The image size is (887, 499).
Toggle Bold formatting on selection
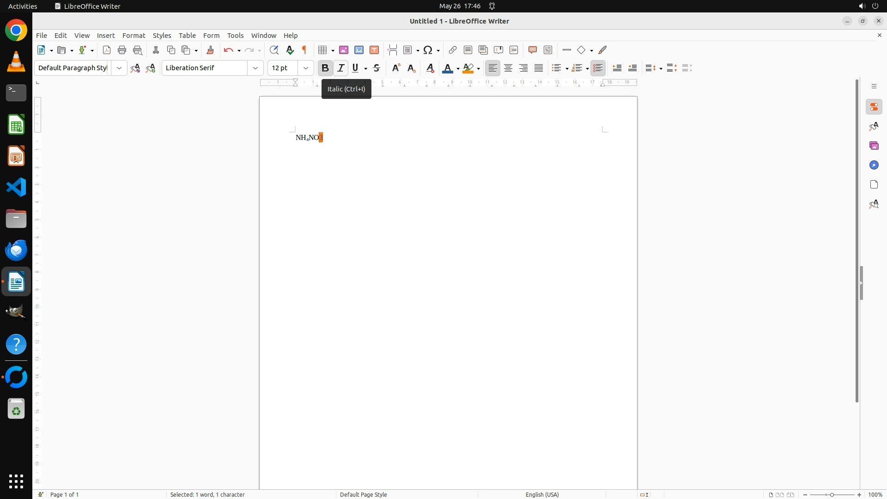tap(325, 68)
